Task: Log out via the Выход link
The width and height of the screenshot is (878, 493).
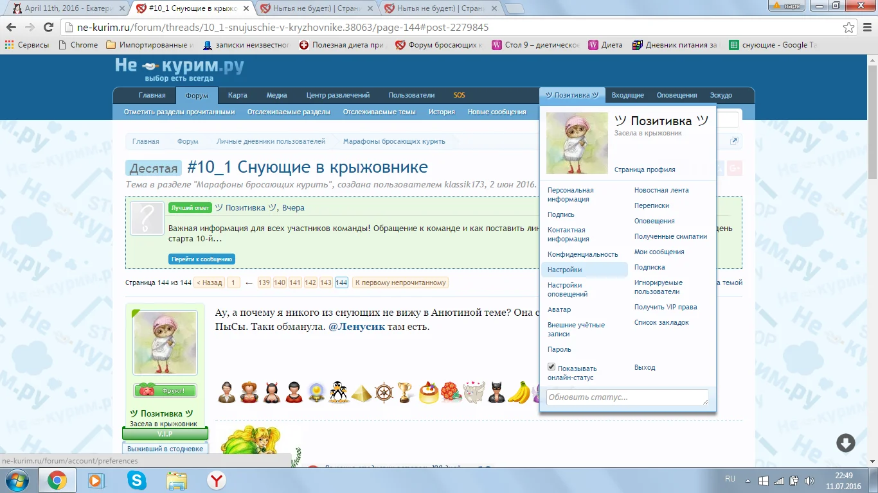Action: coord(645,367)
